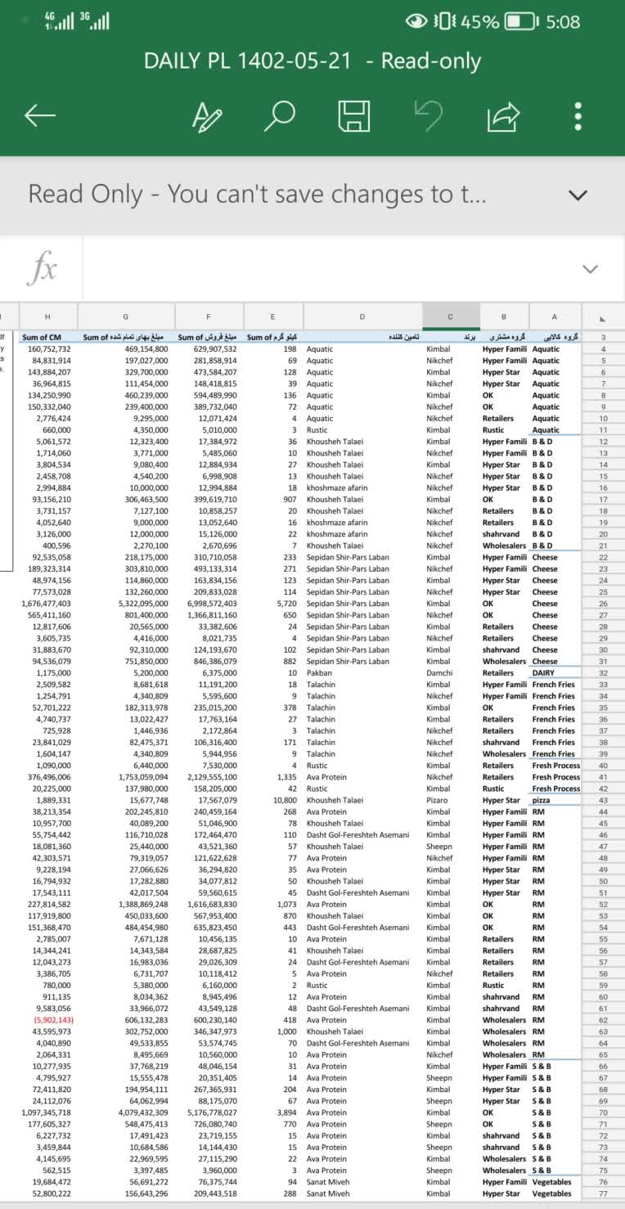Viewport: 625px width, 1209px height.
Task: Tap the undo arrow icon
Action: click(429, 115)
